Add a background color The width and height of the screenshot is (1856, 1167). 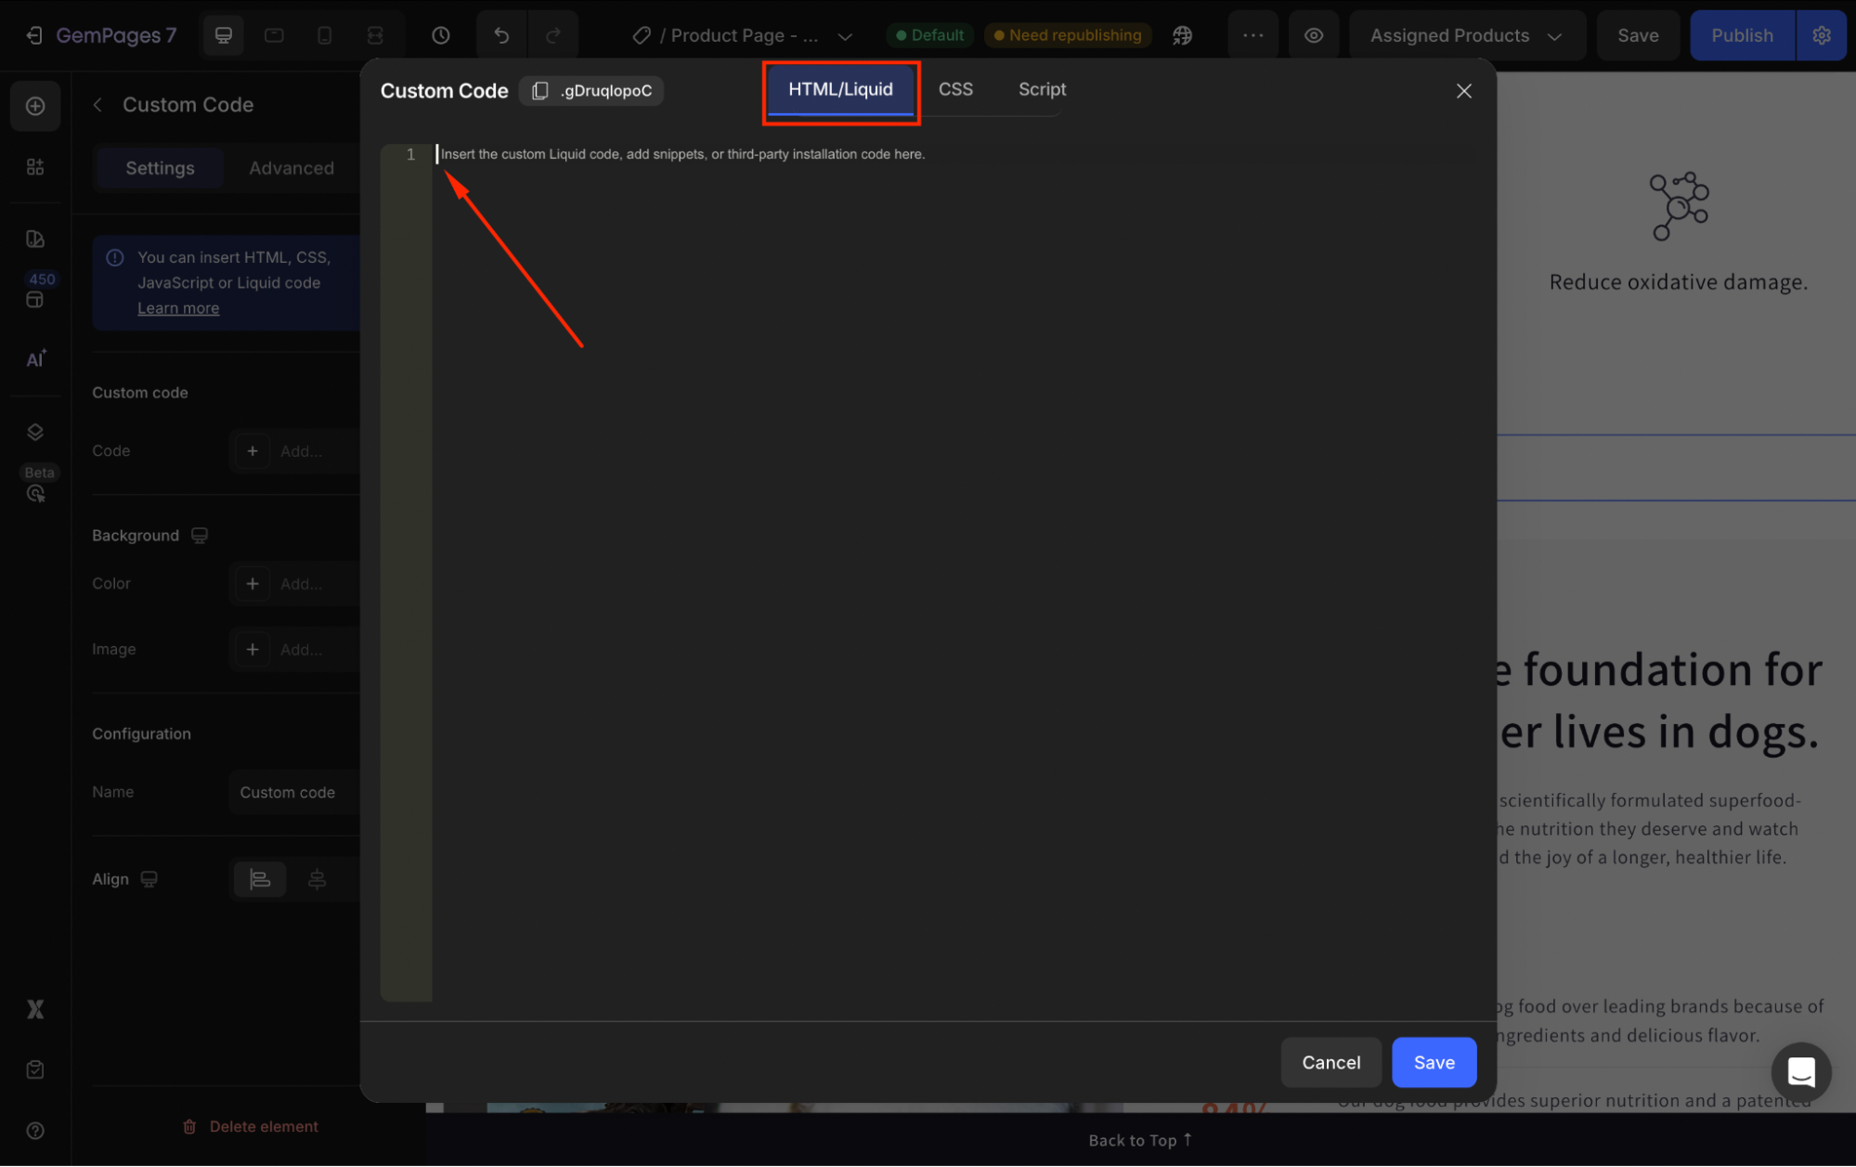pos(252,583)
